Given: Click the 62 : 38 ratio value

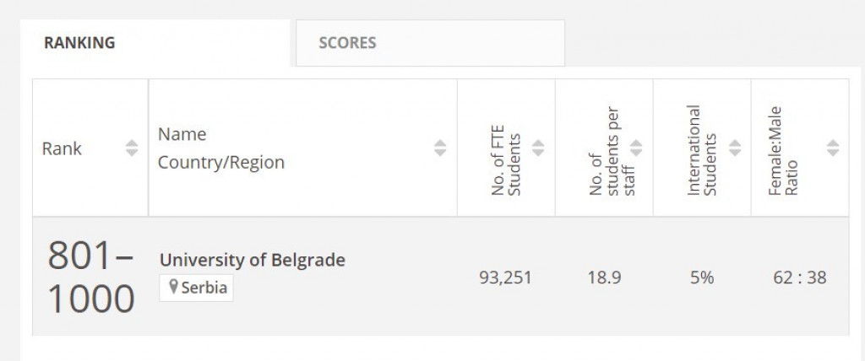Looking at the screenshot, I should pos(799,277).
